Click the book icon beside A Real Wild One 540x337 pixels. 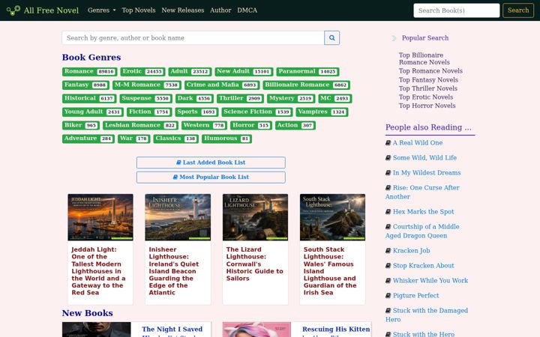click(388, 143)
